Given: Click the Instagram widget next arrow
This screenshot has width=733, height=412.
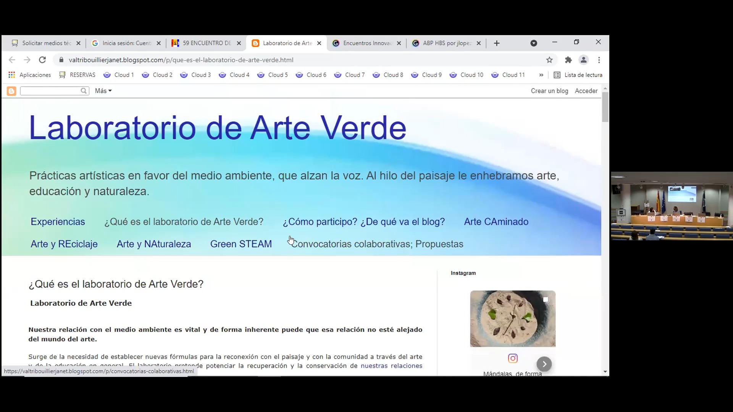Looking at the screenshot, I should (x=544, y=364).
